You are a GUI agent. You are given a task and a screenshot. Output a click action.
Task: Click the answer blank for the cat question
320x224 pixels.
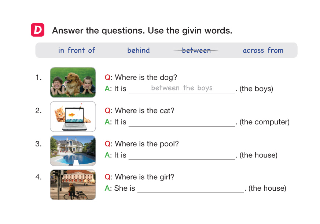point(181,122)
